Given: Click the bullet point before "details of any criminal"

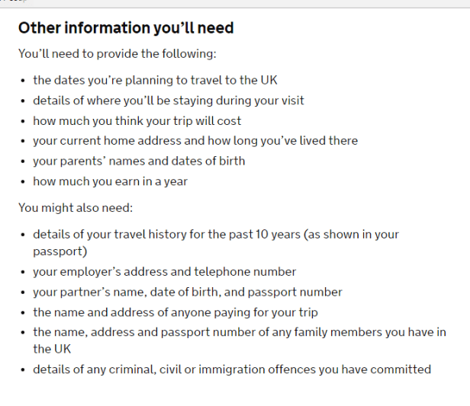Looking at the screenshot, I should pos(23,370).
